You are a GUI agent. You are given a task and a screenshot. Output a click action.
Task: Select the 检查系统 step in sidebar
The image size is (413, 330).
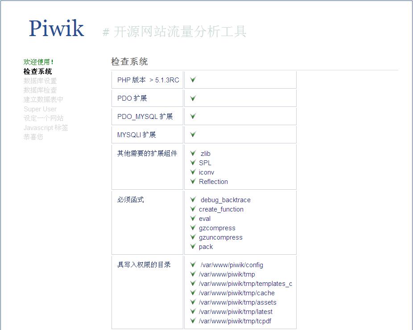click(x=37, y=71)
